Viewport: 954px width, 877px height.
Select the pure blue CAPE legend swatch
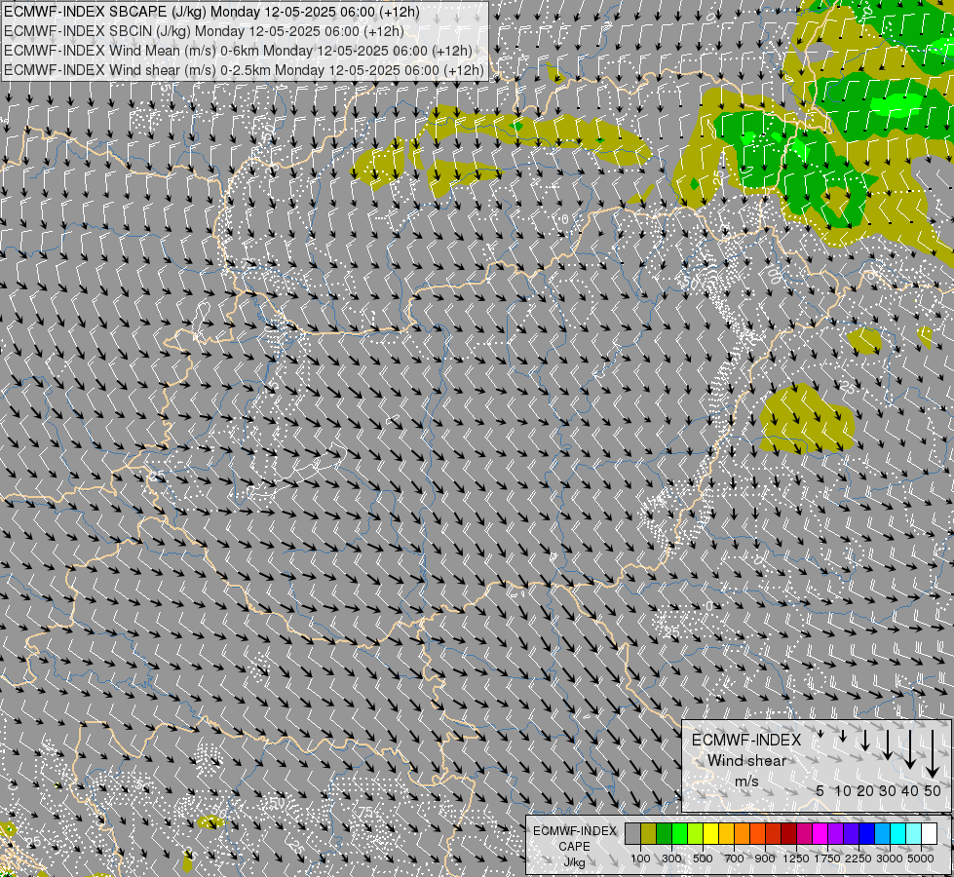pos(867,833)
